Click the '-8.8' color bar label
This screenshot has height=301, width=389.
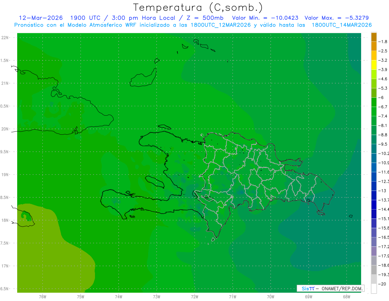[x=383, y=134]
